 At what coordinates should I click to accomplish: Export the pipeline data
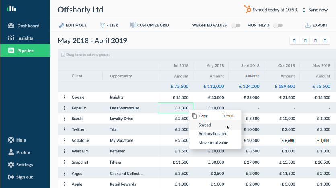pos(316,25)
